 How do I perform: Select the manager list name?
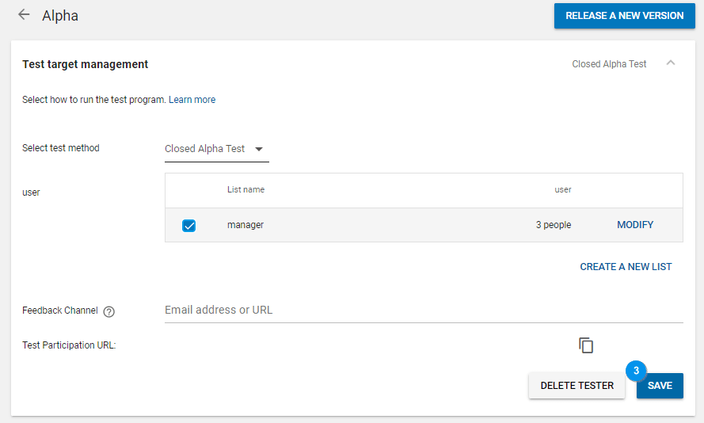[x=245, y=225]
